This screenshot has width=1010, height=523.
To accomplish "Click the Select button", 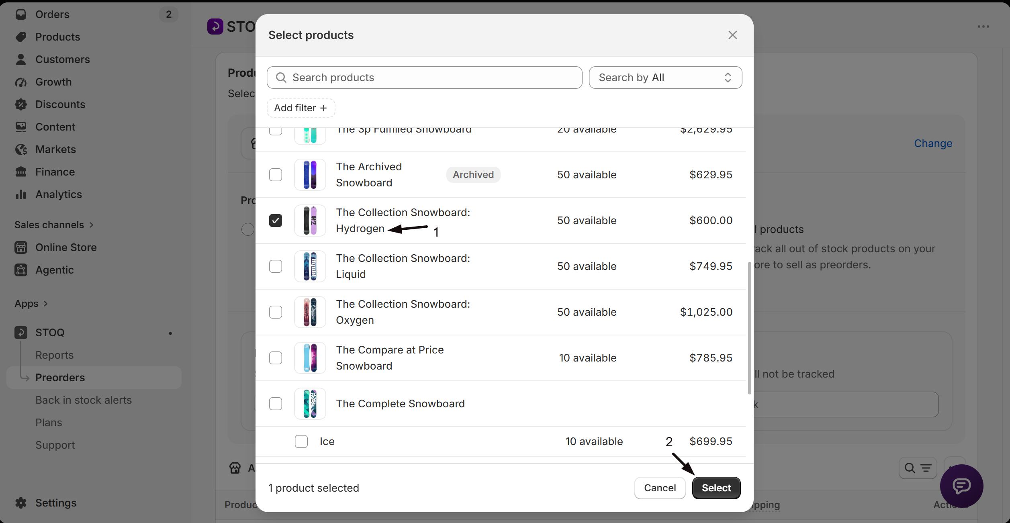I will tap(716, 488).
